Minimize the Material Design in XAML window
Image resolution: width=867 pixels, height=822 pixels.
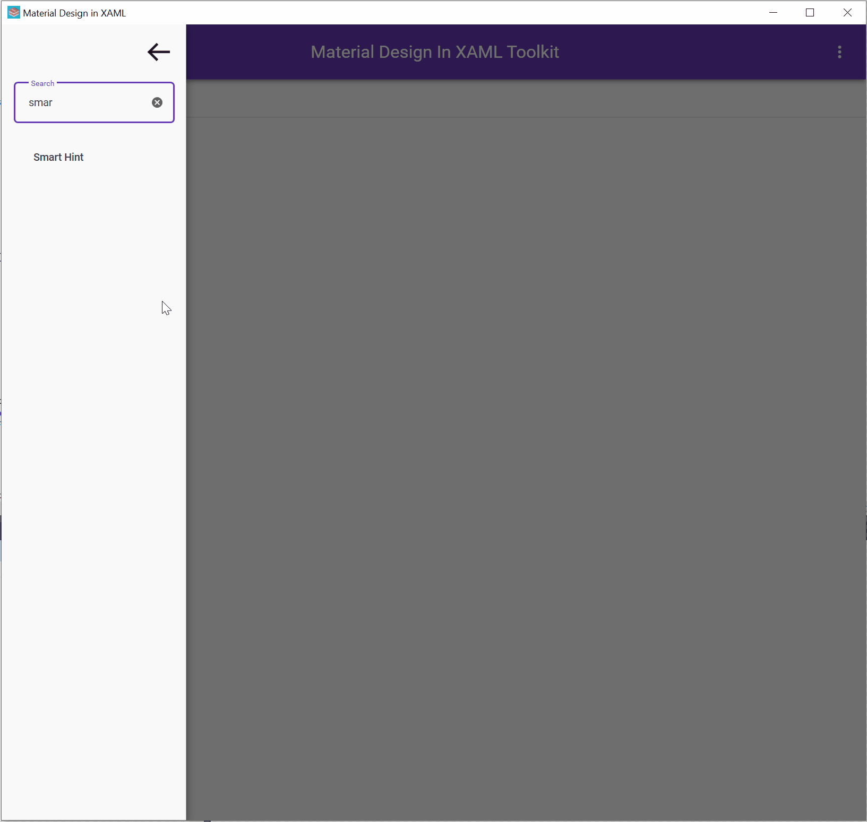click(774, 13)
